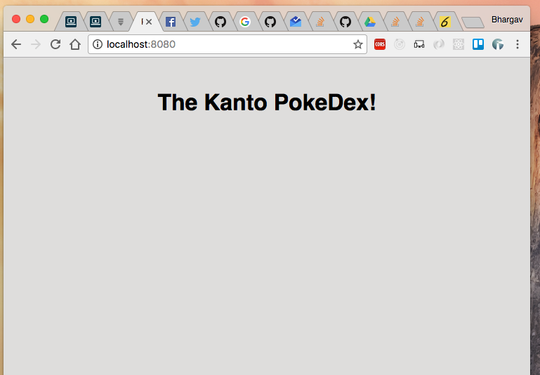Open the Google tab
The image size is (540, 375).
(x=244, y=22)
